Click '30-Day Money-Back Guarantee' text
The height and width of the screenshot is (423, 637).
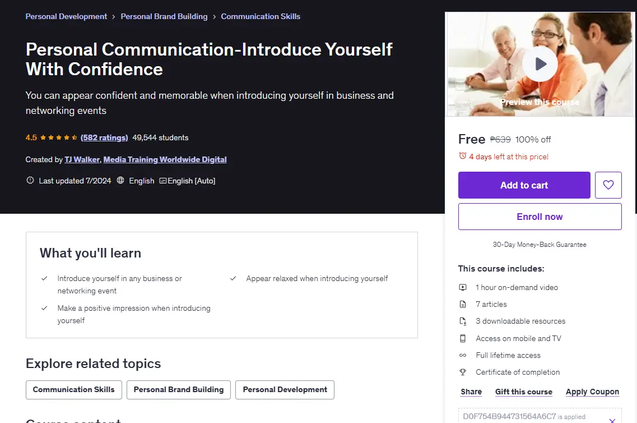pos(540,245)
